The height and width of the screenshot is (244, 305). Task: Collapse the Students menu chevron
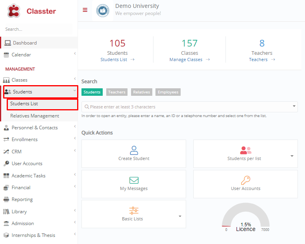(74, 90)
